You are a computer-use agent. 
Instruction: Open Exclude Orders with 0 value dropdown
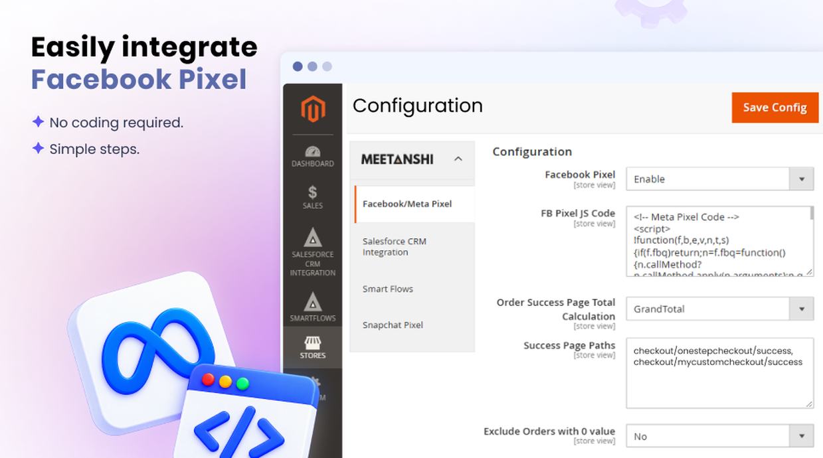pyautogui.click(x=720, y=436)
